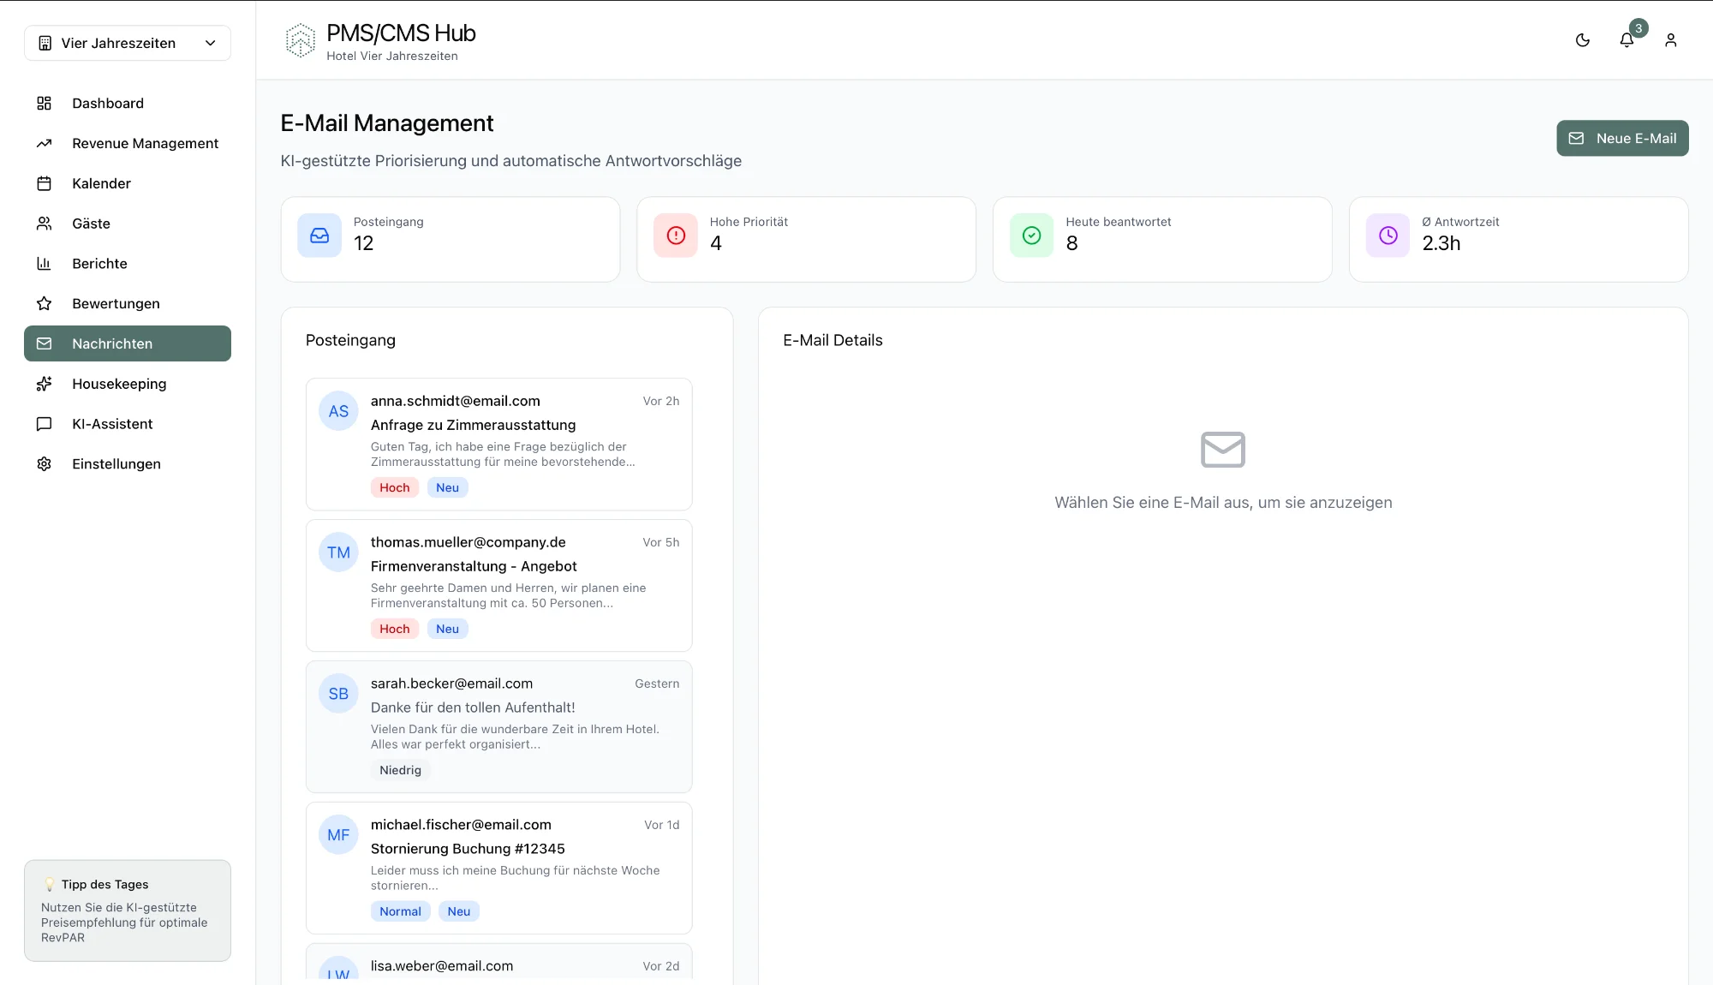Click the AS avatar of Anna Schmidt
1713x985 pixels.
(x=338, y=411)
